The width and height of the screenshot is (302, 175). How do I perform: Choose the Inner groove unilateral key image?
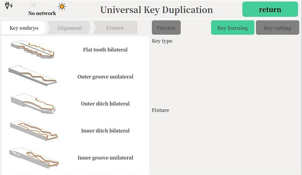[34, 158]
